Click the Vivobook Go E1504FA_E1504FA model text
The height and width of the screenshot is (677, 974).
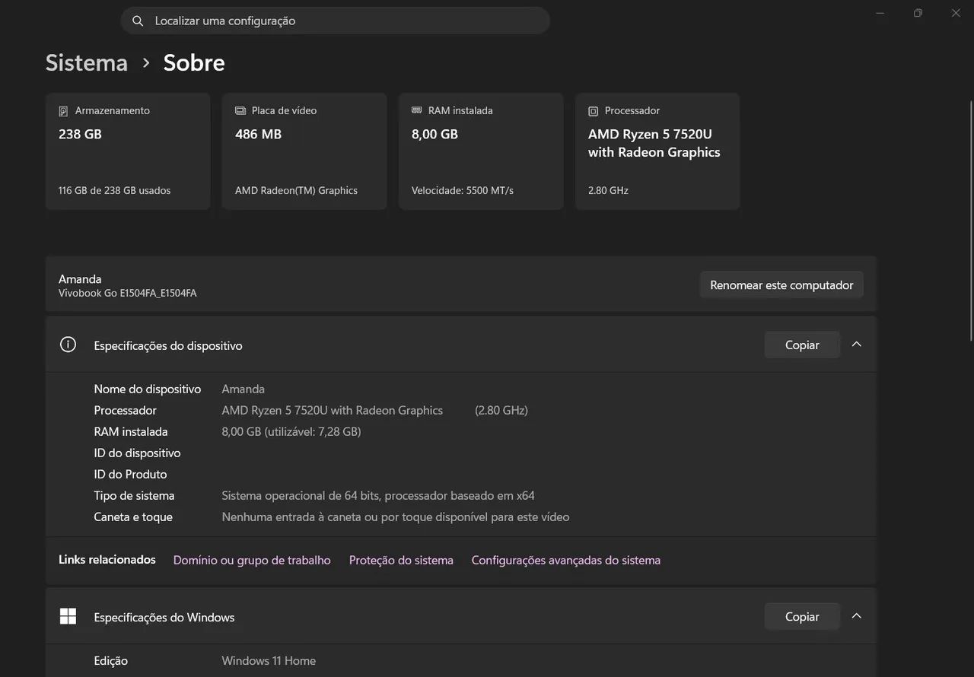coord(128,293)
